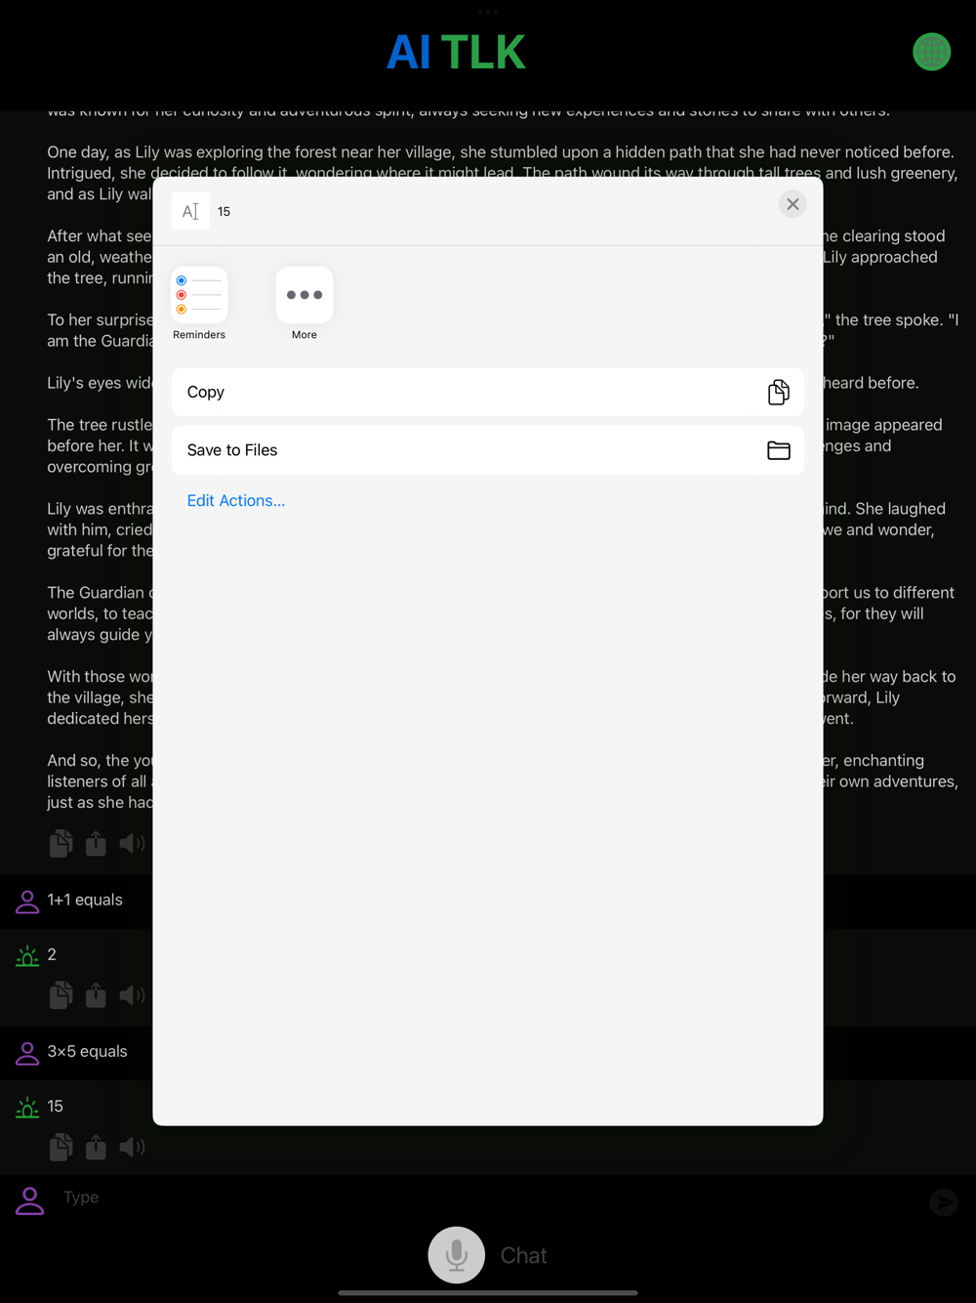The image size is (976, 1303).
Task: Tap the Chat mode label
Action: coord(523,1255)
